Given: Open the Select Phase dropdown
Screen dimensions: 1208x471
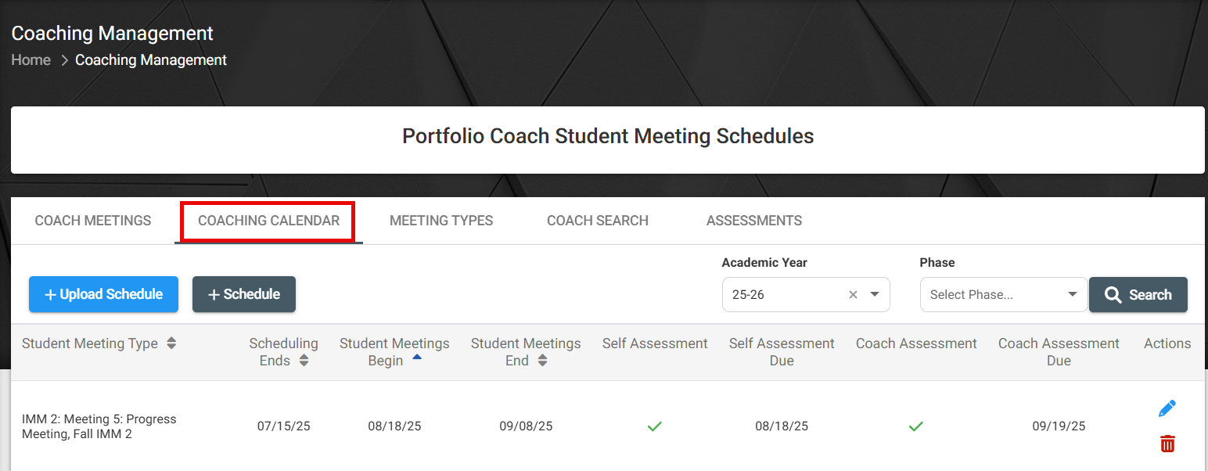Looking at the screenshot, I should (x=1004, y=295).
